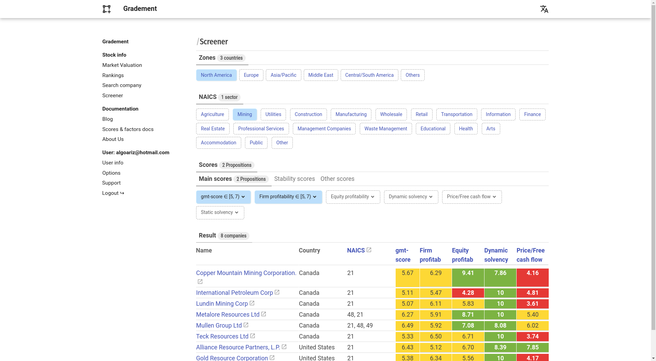Enable the Information sector filter
The width and height of the screenshot is (656, 361).
point(498,115)
